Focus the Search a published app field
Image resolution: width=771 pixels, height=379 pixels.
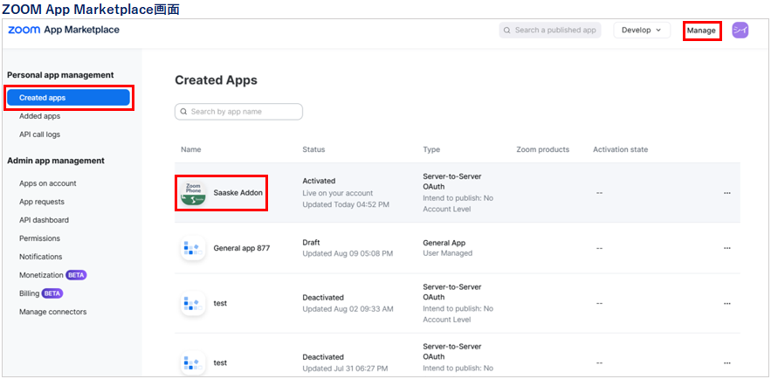click(x=550, y=30)
